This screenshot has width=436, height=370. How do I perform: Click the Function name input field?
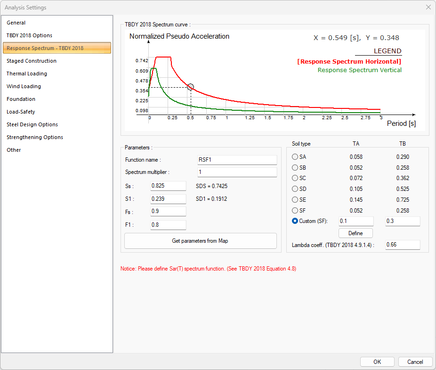coord(237,160)
